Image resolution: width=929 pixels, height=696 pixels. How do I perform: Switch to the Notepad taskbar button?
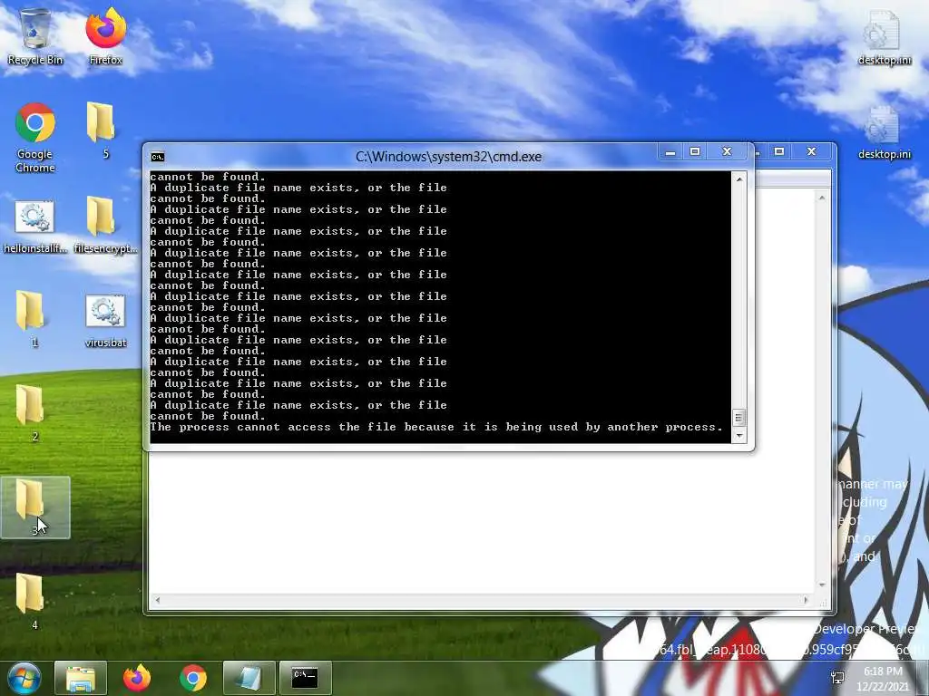(249, 678)
